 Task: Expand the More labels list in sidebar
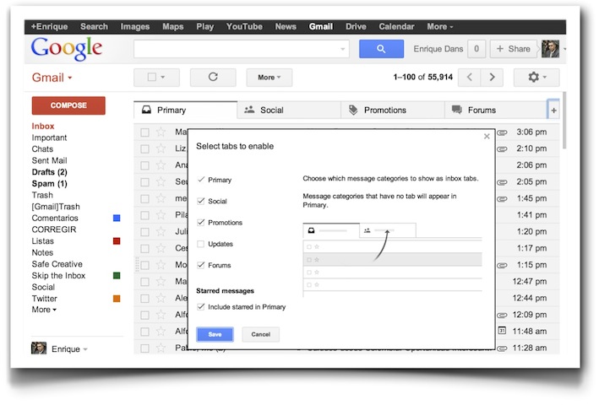click(x=44, y=310)
